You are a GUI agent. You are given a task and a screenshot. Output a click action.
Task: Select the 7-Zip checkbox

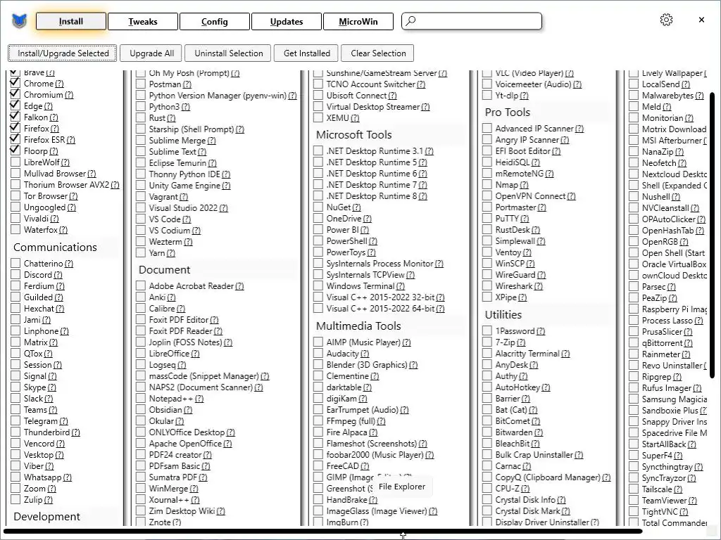(487, 342)
